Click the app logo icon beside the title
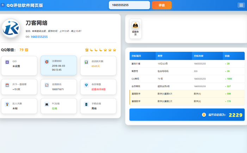Screen dimensions: 247x153 (3, 5)
